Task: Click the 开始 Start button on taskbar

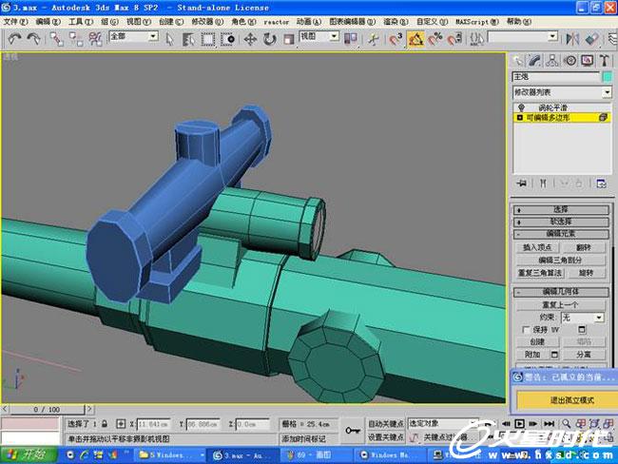Action: click(x=29, y=454)
